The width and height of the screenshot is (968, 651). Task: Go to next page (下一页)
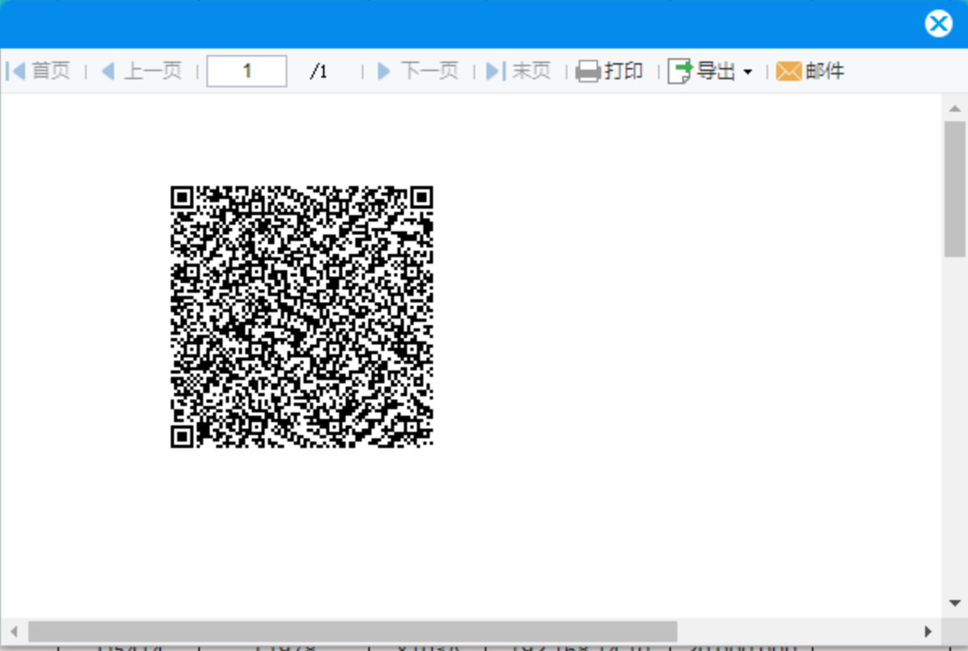coord(418,71)
